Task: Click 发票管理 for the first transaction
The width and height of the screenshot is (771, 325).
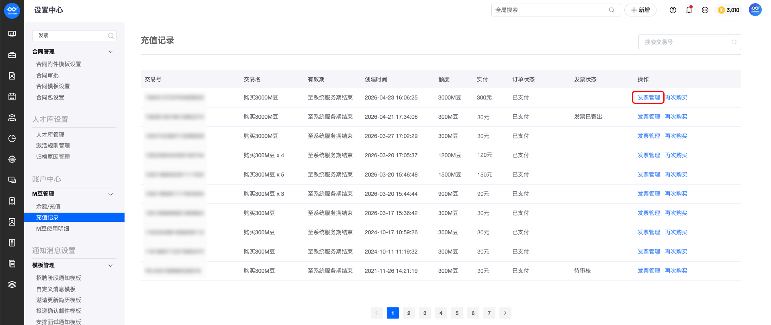Action: 648,97
